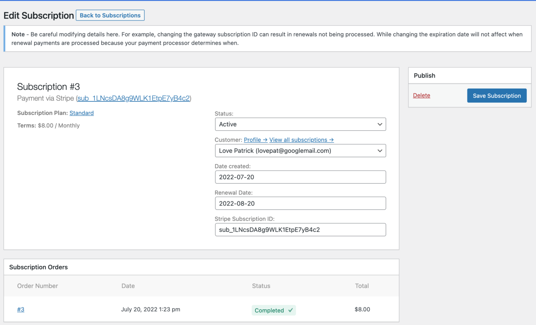Click the red Delete link

pyautogui.click(x=422, y=95)
